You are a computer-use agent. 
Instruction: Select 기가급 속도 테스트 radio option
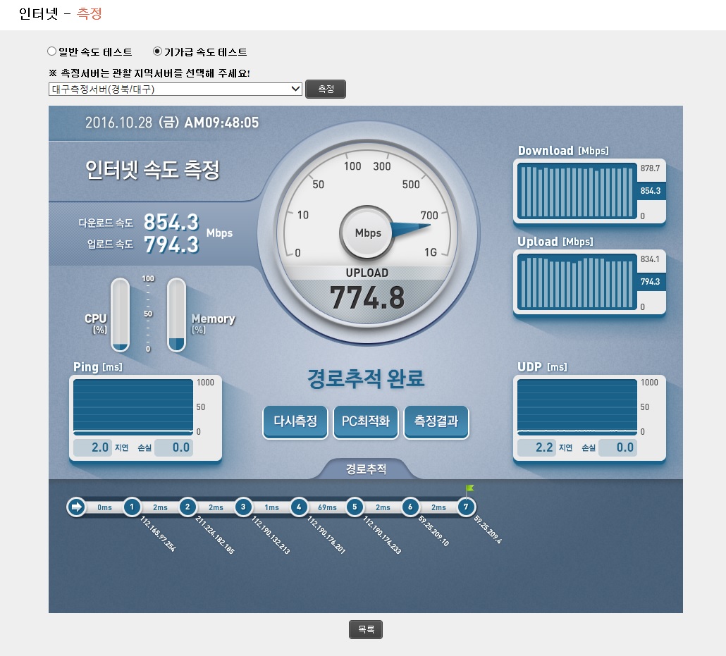pyautogui.click(x=157, y=51)
